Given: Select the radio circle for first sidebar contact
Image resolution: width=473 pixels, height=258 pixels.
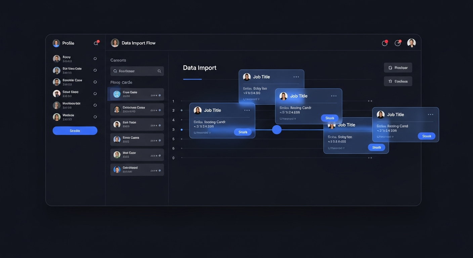Looking at the screenshot, I should point(95,59).
